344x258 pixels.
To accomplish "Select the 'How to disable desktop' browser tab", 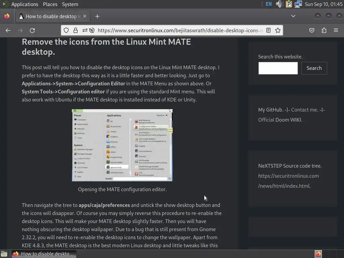I will [x=53, y=16].
